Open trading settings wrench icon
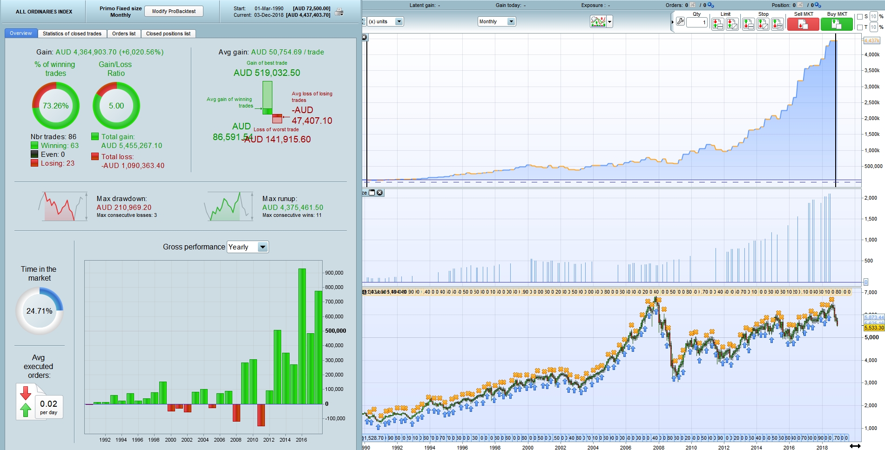This screenshot has width=885, height=450. click(x=680, y=21)
